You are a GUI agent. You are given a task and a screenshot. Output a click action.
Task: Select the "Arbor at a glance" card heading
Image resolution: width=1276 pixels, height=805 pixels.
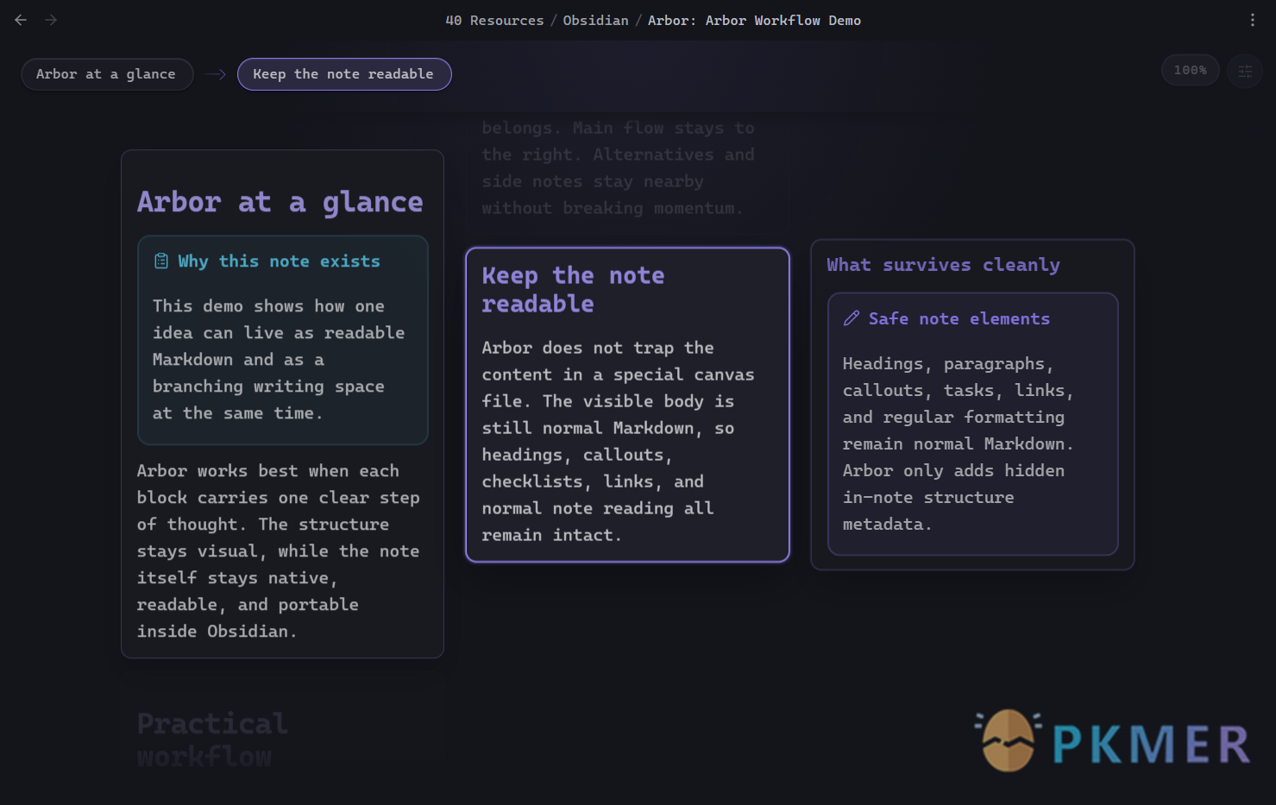(x=280, y=202)
